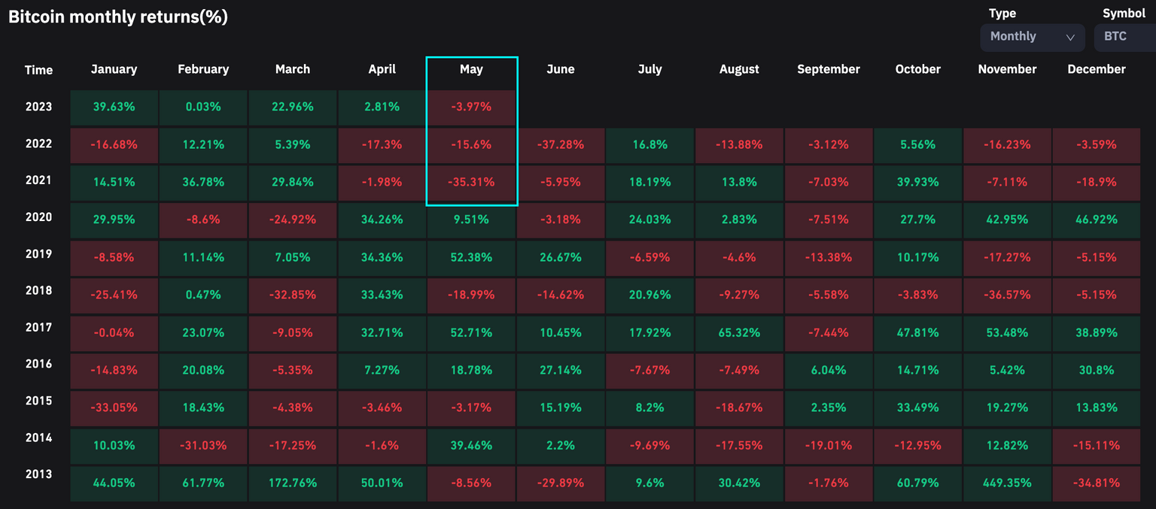
Task: Click the -35.31% cell for May 2021
Action: [x=471, y=183]
